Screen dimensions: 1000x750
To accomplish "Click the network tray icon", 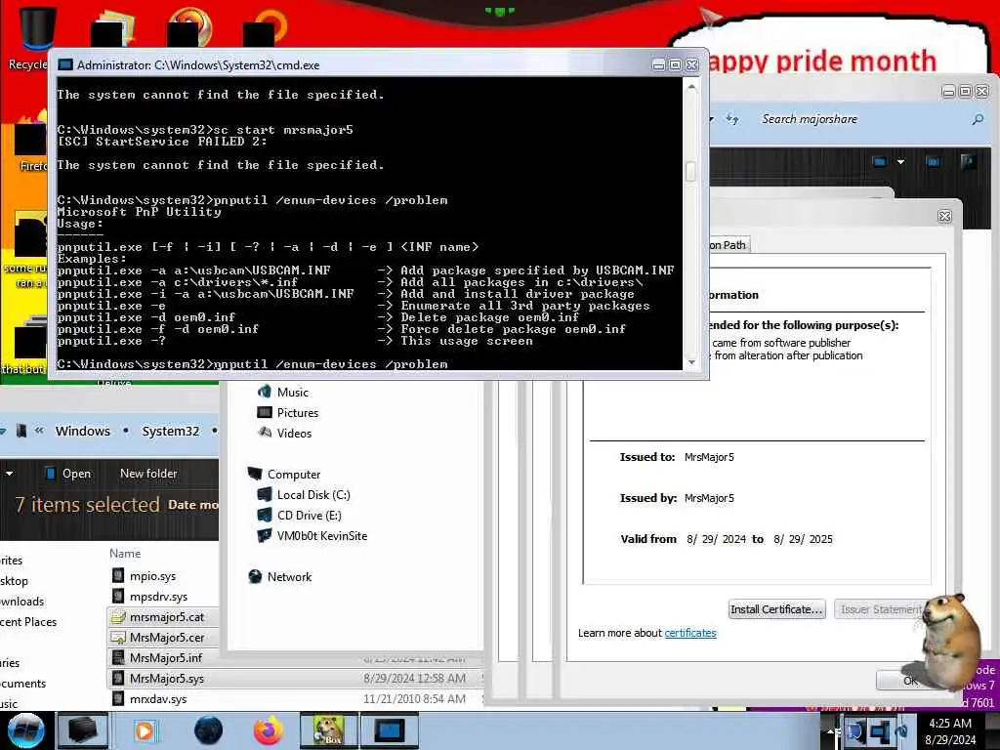I will (x=880, y=731).
